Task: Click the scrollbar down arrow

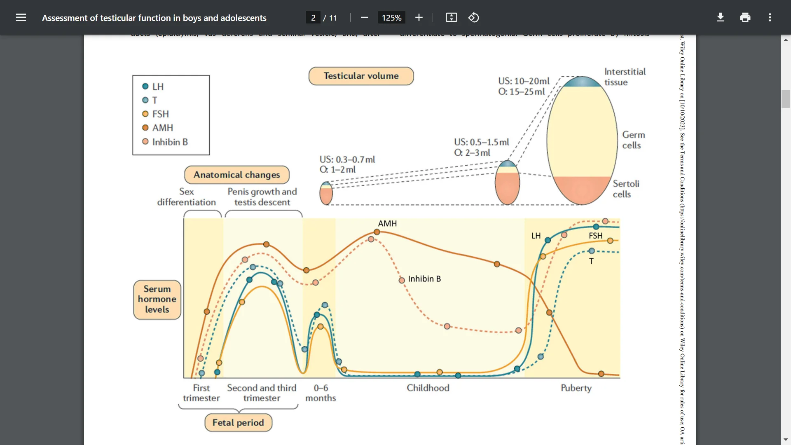Action: [x=786, y=439]
